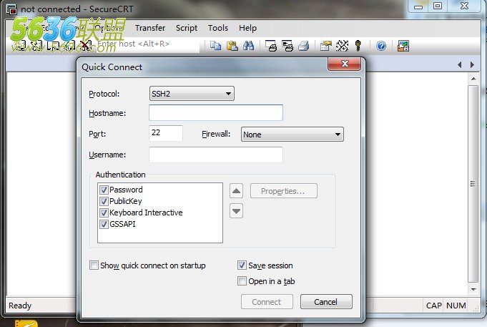Expand the Firewall None dropdown
This screenshot has height=327, width=487.
click(x=292, y=135)
